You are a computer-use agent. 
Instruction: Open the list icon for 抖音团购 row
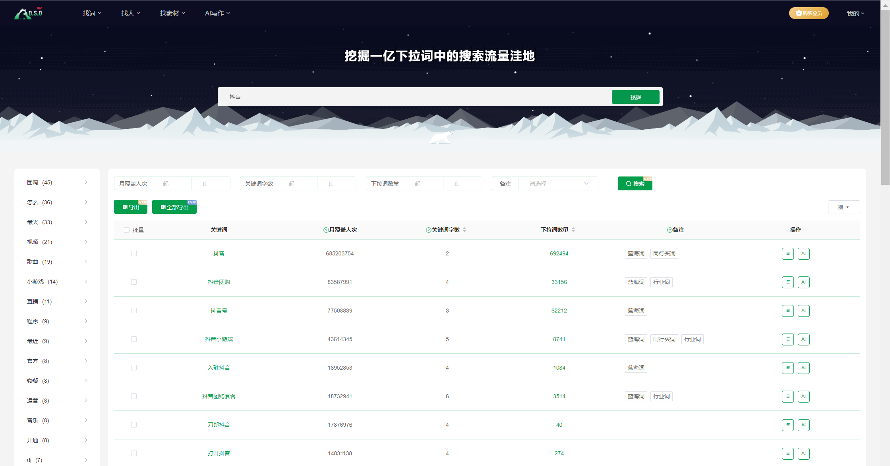tap(787, 282)
